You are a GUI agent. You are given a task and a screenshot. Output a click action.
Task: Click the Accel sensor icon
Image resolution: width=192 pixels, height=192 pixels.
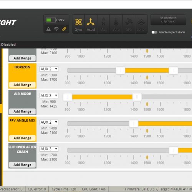pos(91,24)
